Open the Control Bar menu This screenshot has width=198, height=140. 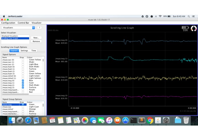tap(23, 23)
